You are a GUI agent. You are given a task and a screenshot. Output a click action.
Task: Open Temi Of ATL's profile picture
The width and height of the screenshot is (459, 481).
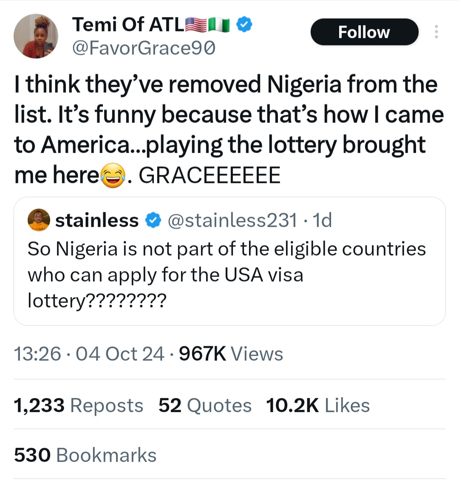36,36
